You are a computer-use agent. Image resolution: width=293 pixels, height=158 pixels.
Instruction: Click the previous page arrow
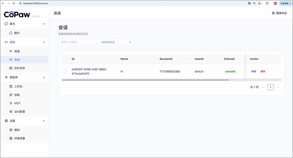263,87
